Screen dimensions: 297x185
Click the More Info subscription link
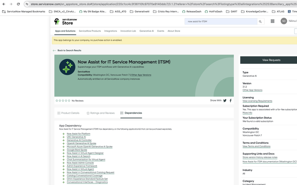click(x=247, y=113)
